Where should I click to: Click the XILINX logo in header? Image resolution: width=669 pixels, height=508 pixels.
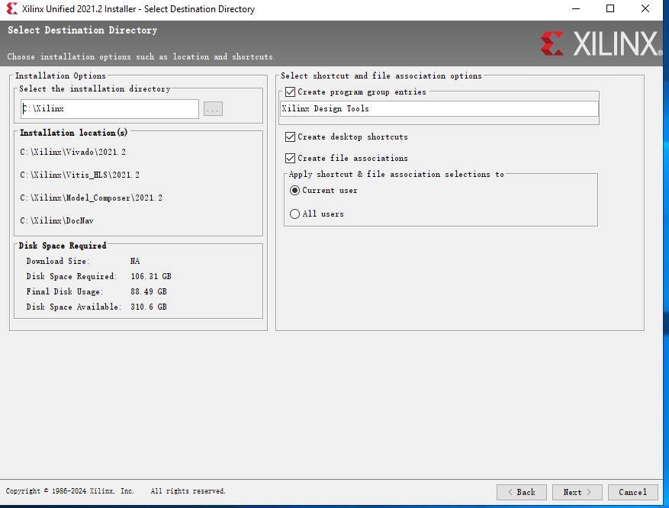[602, 43]
